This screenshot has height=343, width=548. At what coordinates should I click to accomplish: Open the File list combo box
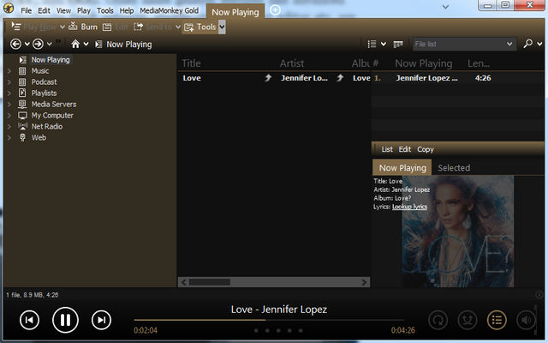click(x=464, y=44)
